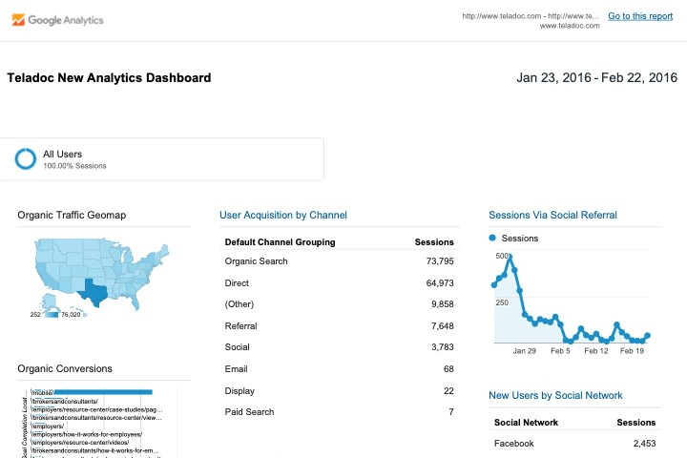Image resolution: width=687 pixels, height=458 pixels.
Task: Click the 'Teladoc New Analytics Dashboard' title
Action: click(x=109, y=78)
